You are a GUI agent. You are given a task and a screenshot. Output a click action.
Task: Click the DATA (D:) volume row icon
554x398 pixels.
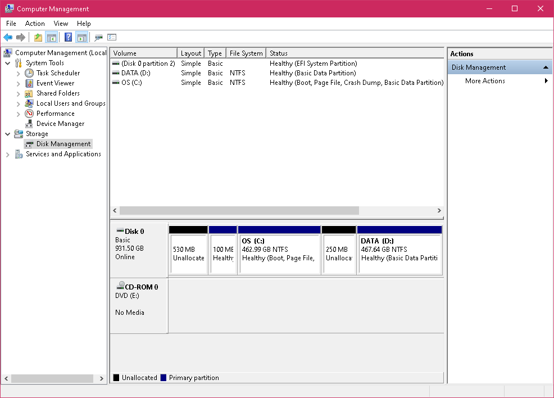116,73
